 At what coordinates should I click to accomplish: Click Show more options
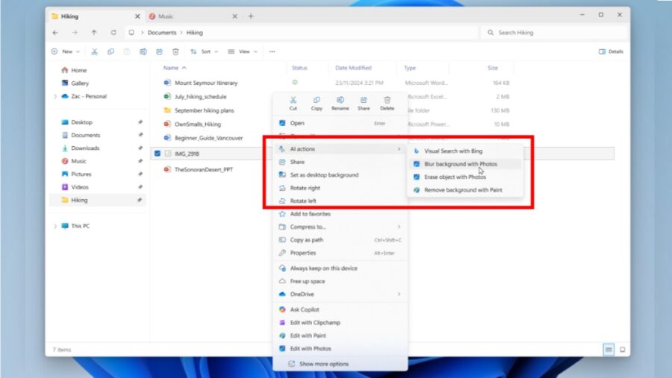pos(340,364)
